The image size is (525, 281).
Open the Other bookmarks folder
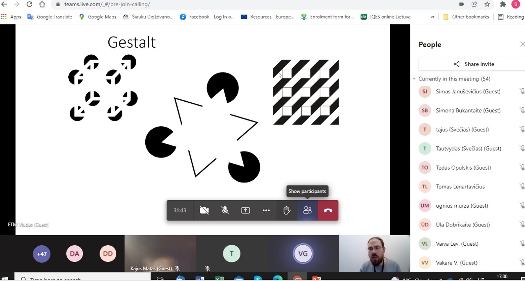point(466,17)
